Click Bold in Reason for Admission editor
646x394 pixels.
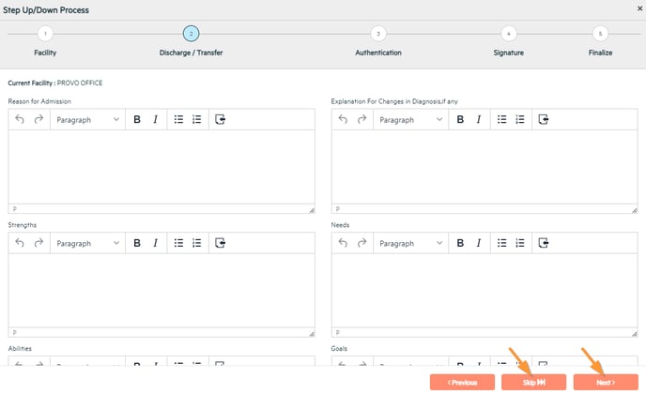[137, 120]
